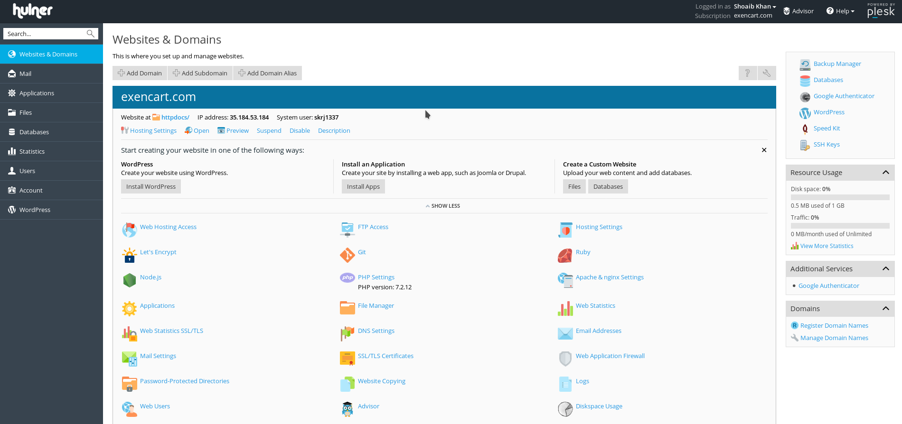Open the Shoaib Khan user dropdown
Image resolution: width=902 pixels, height=424 pixels.
click(x=754, y=7)
